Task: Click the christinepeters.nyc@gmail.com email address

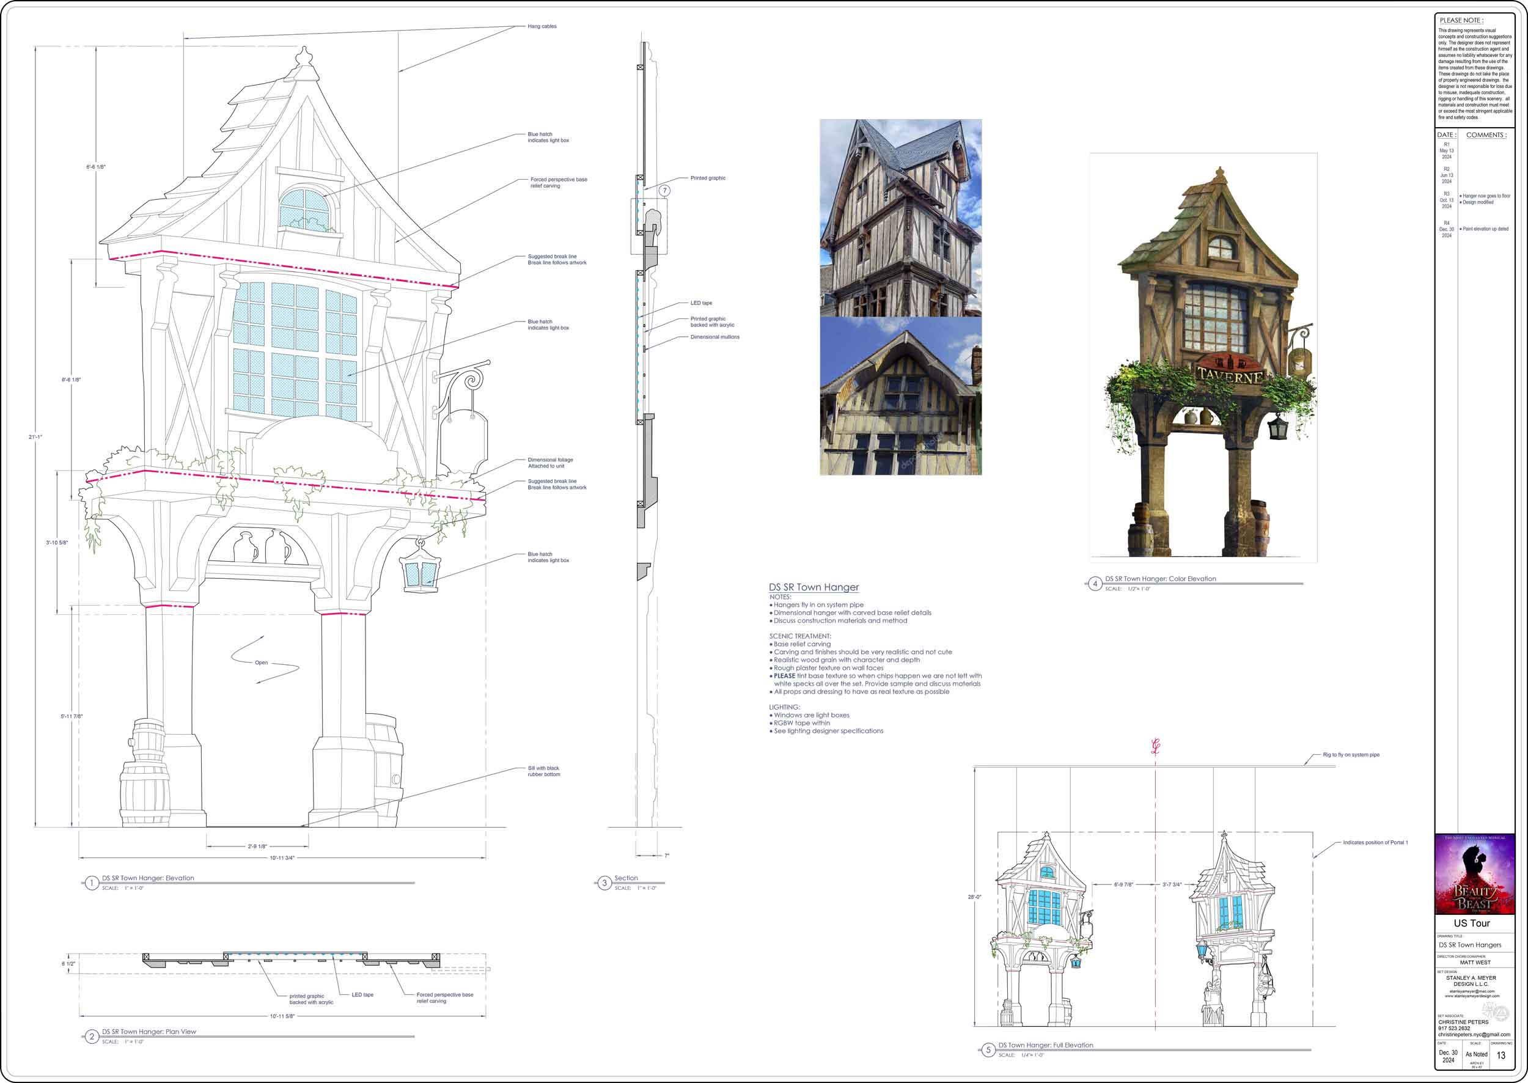Action: pos(1474,1034)
